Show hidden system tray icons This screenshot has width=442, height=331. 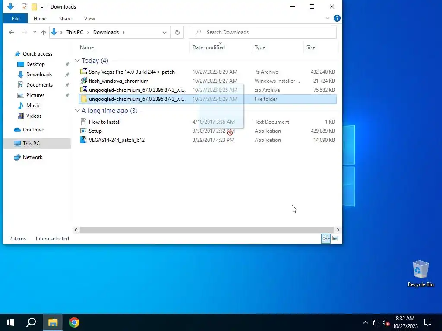365,322
